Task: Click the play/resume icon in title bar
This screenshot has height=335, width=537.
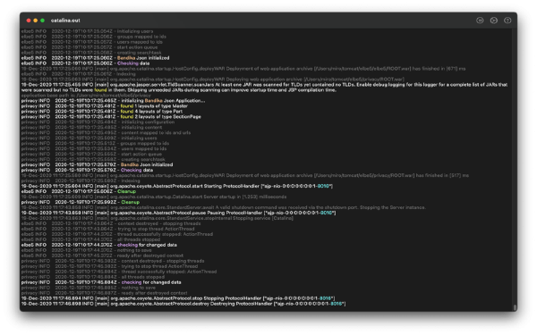Action: tap(493, 21)
